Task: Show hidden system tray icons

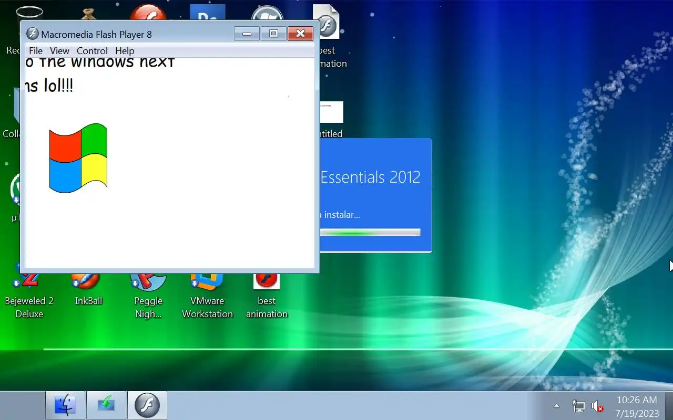Action: click(x=556, y=406)
